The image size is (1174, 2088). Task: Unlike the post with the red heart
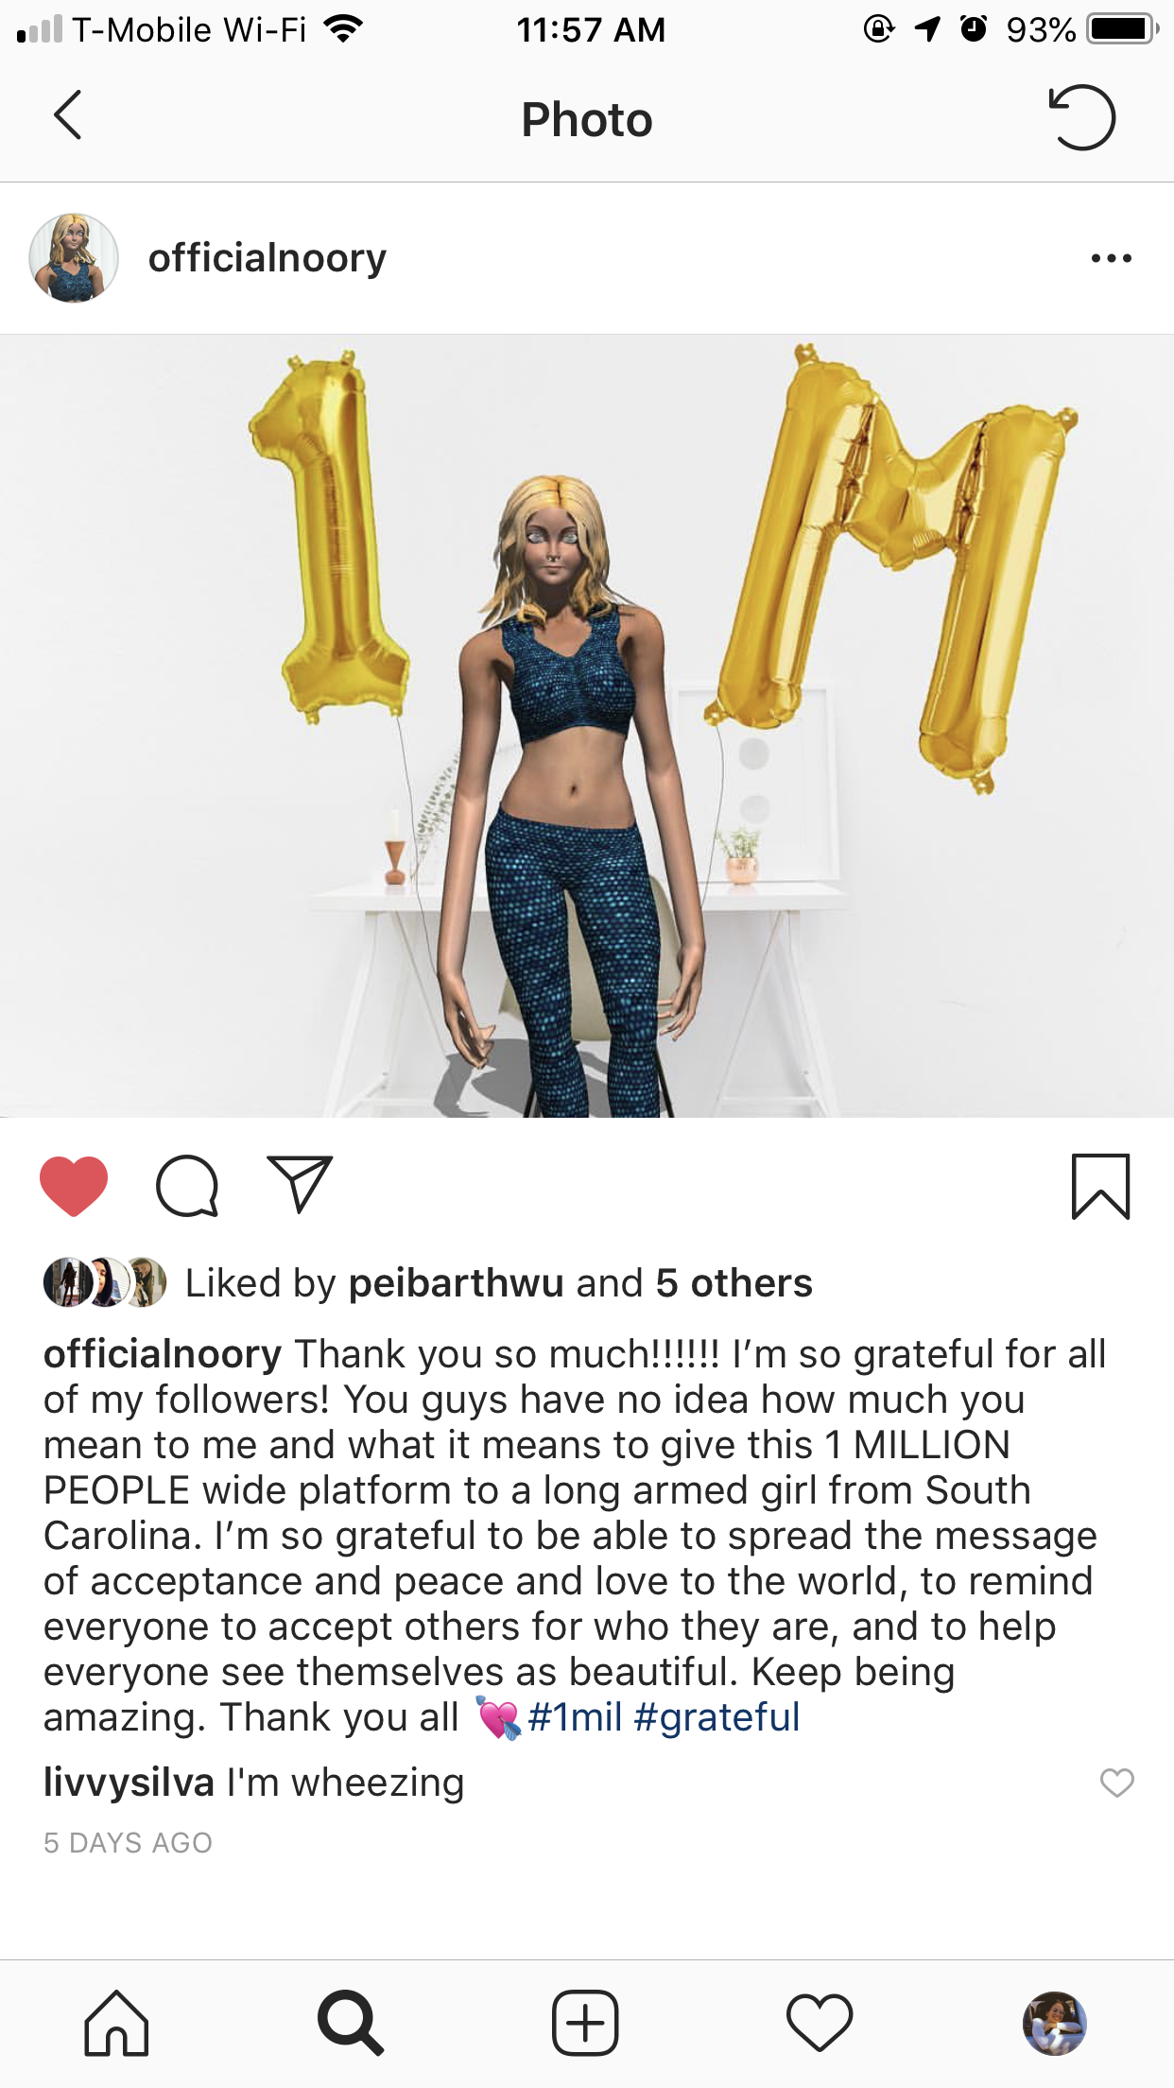[74, 1186]
